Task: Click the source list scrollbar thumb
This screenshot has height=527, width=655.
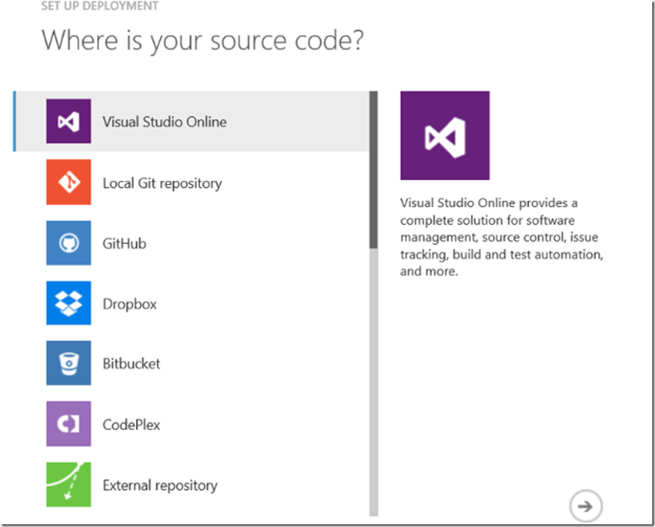Action: point(374,170)
